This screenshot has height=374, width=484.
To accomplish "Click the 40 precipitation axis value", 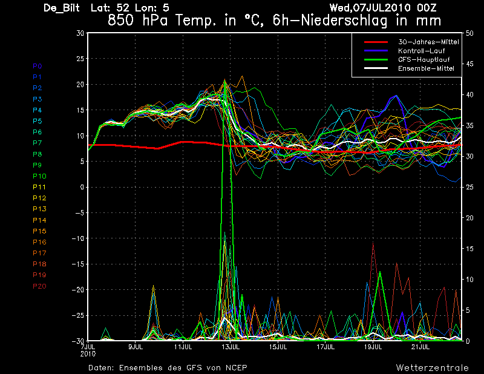I will pos(469,95).
